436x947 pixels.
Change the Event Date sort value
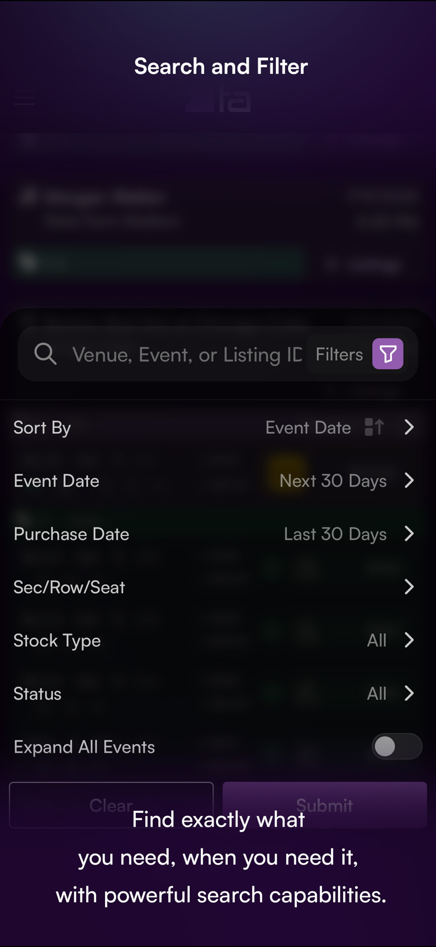tap(308, 428)
